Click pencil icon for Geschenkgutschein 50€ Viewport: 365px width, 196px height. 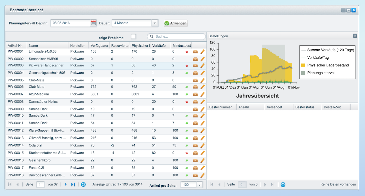pyautogui.click(x=202, y=73)
